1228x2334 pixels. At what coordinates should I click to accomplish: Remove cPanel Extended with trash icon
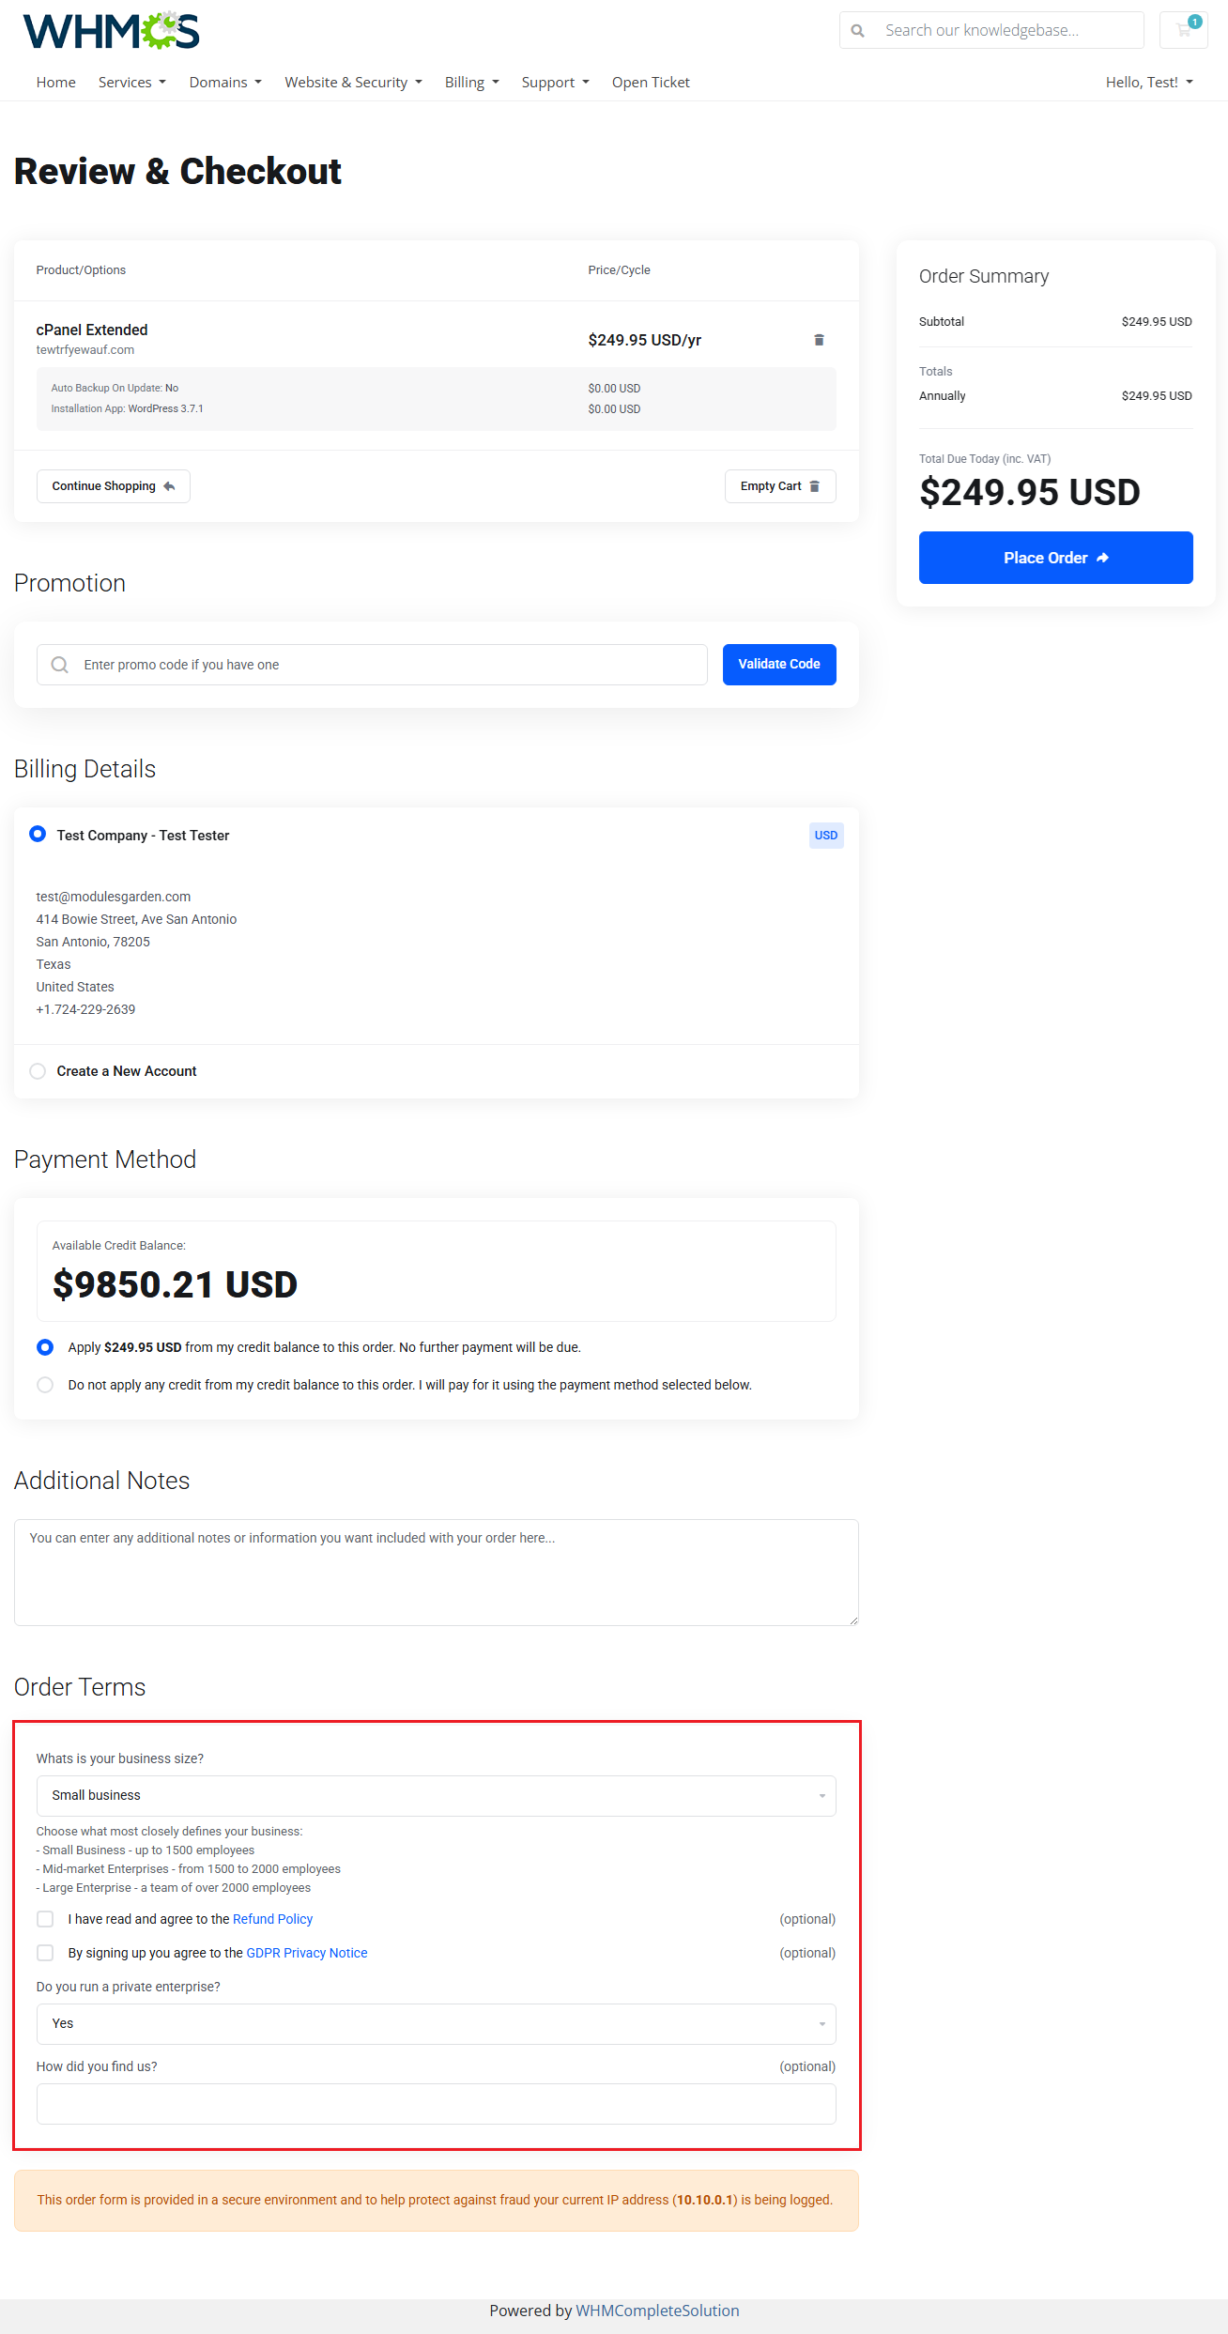[819, 340]
